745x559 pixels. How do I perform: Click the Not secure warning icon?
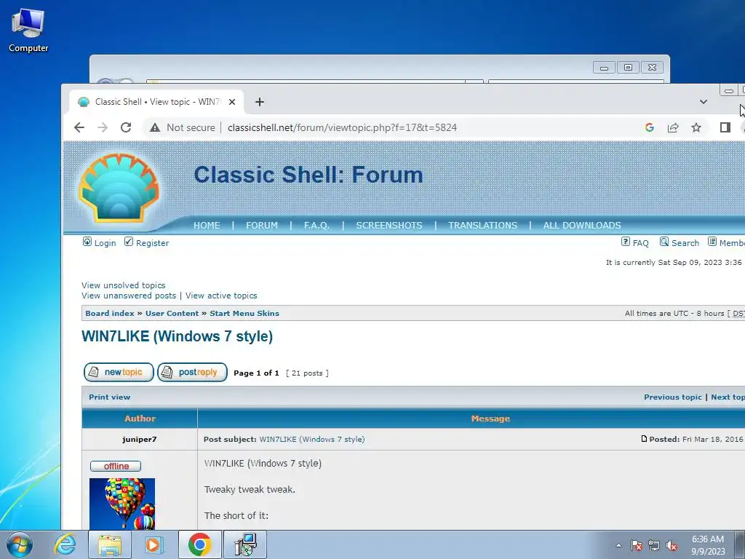pyautogui.click(x=155, y=127)
